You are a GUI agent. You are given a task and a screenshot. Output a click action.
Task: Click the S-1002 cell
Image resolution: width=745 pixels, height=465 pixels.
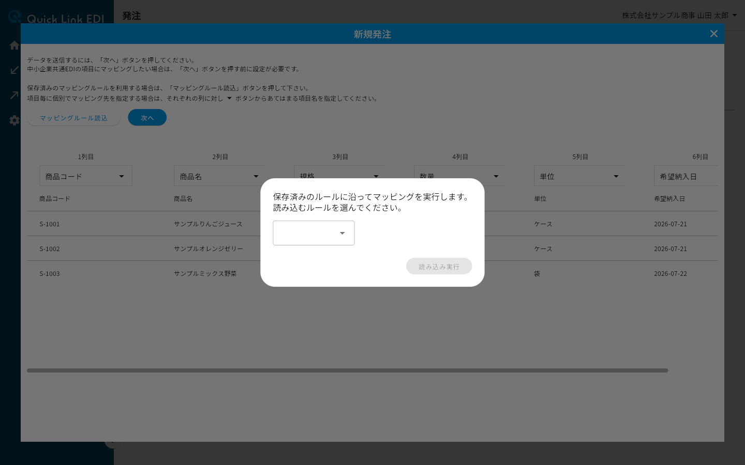[50, 249]
